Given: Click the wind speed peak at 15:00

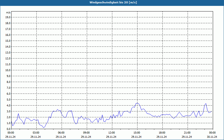Looking at the screenshot, I should (x=137, y=103).
